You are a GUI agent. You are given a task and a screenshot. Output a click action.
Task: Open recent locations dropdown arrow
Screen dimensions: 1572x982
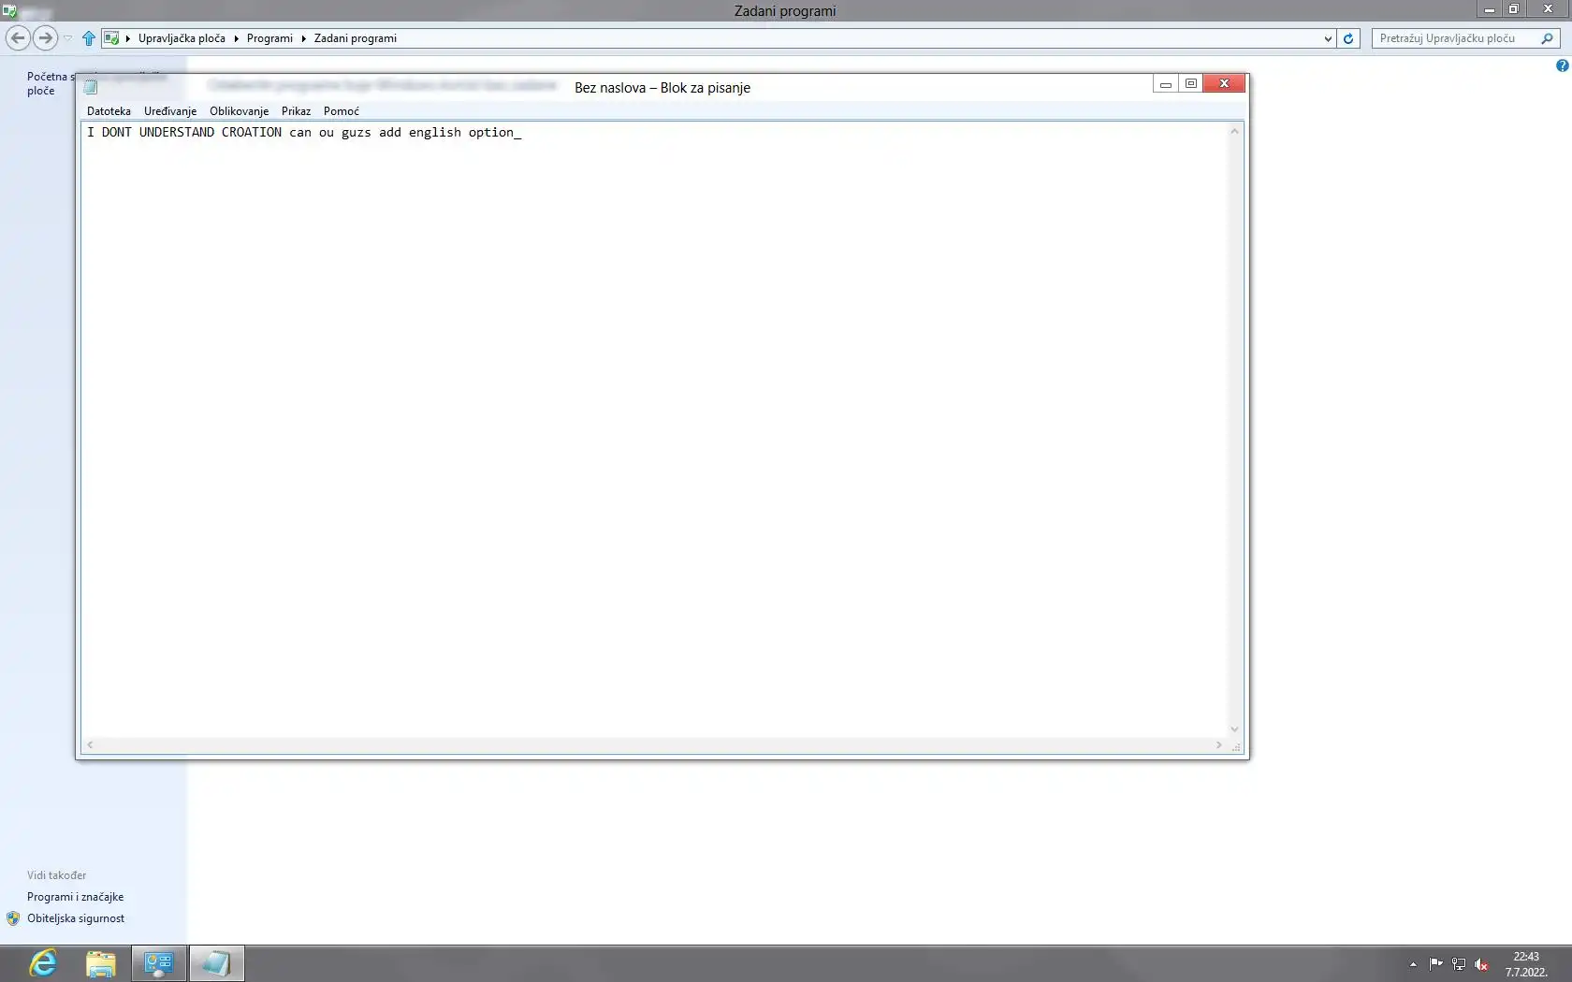[x=67, y=38]
